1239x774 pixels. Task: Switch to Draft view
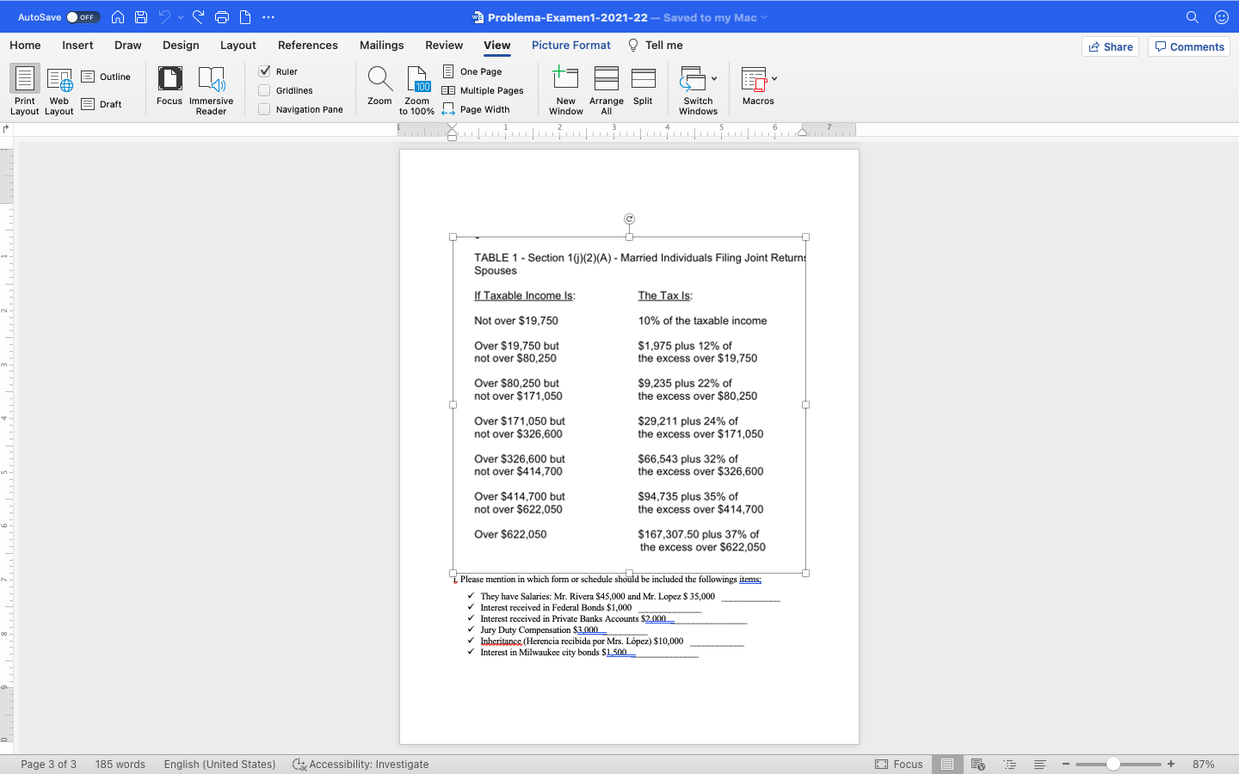(102, 104)
